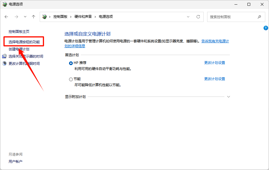Select the 节能 power plan radio button
The width and height of the screenshot is (269, 170).
[x=71, y=79]
